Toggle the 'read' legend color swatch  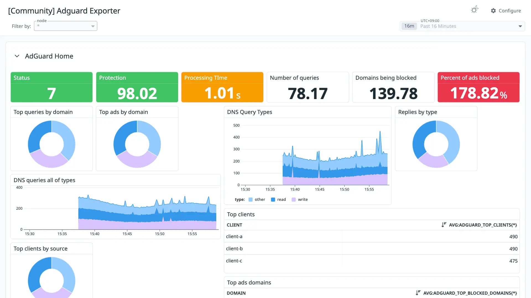tap(273, 199)
